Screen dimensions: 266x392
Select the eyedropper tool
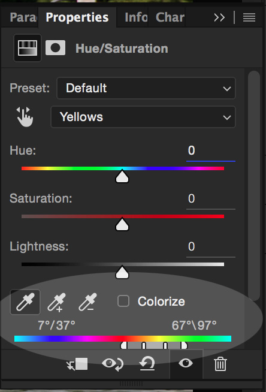25,302
